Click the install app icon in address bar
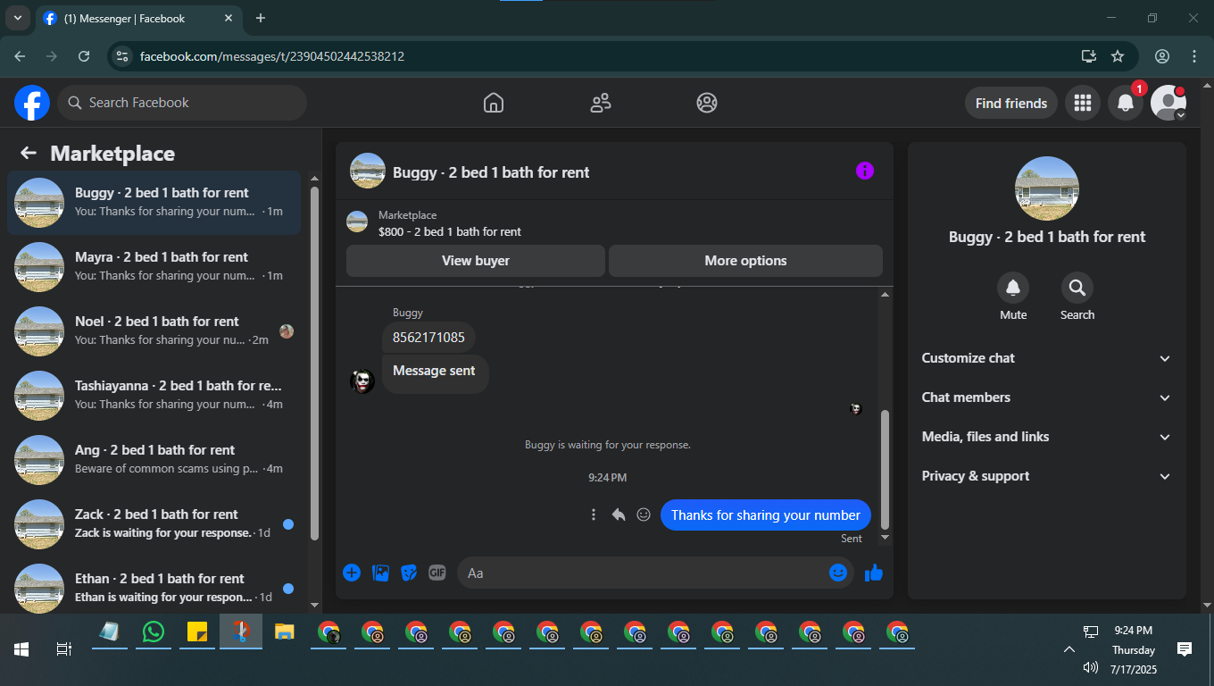This screenshot has width=1214, height=686. tap(1089, 56)
